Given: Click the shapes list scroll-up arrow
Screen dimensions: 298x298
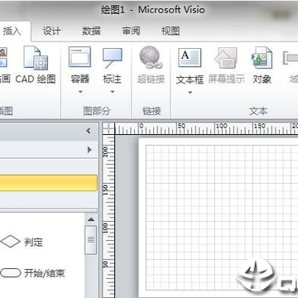Looking at the screenshot, I should 91,219.
